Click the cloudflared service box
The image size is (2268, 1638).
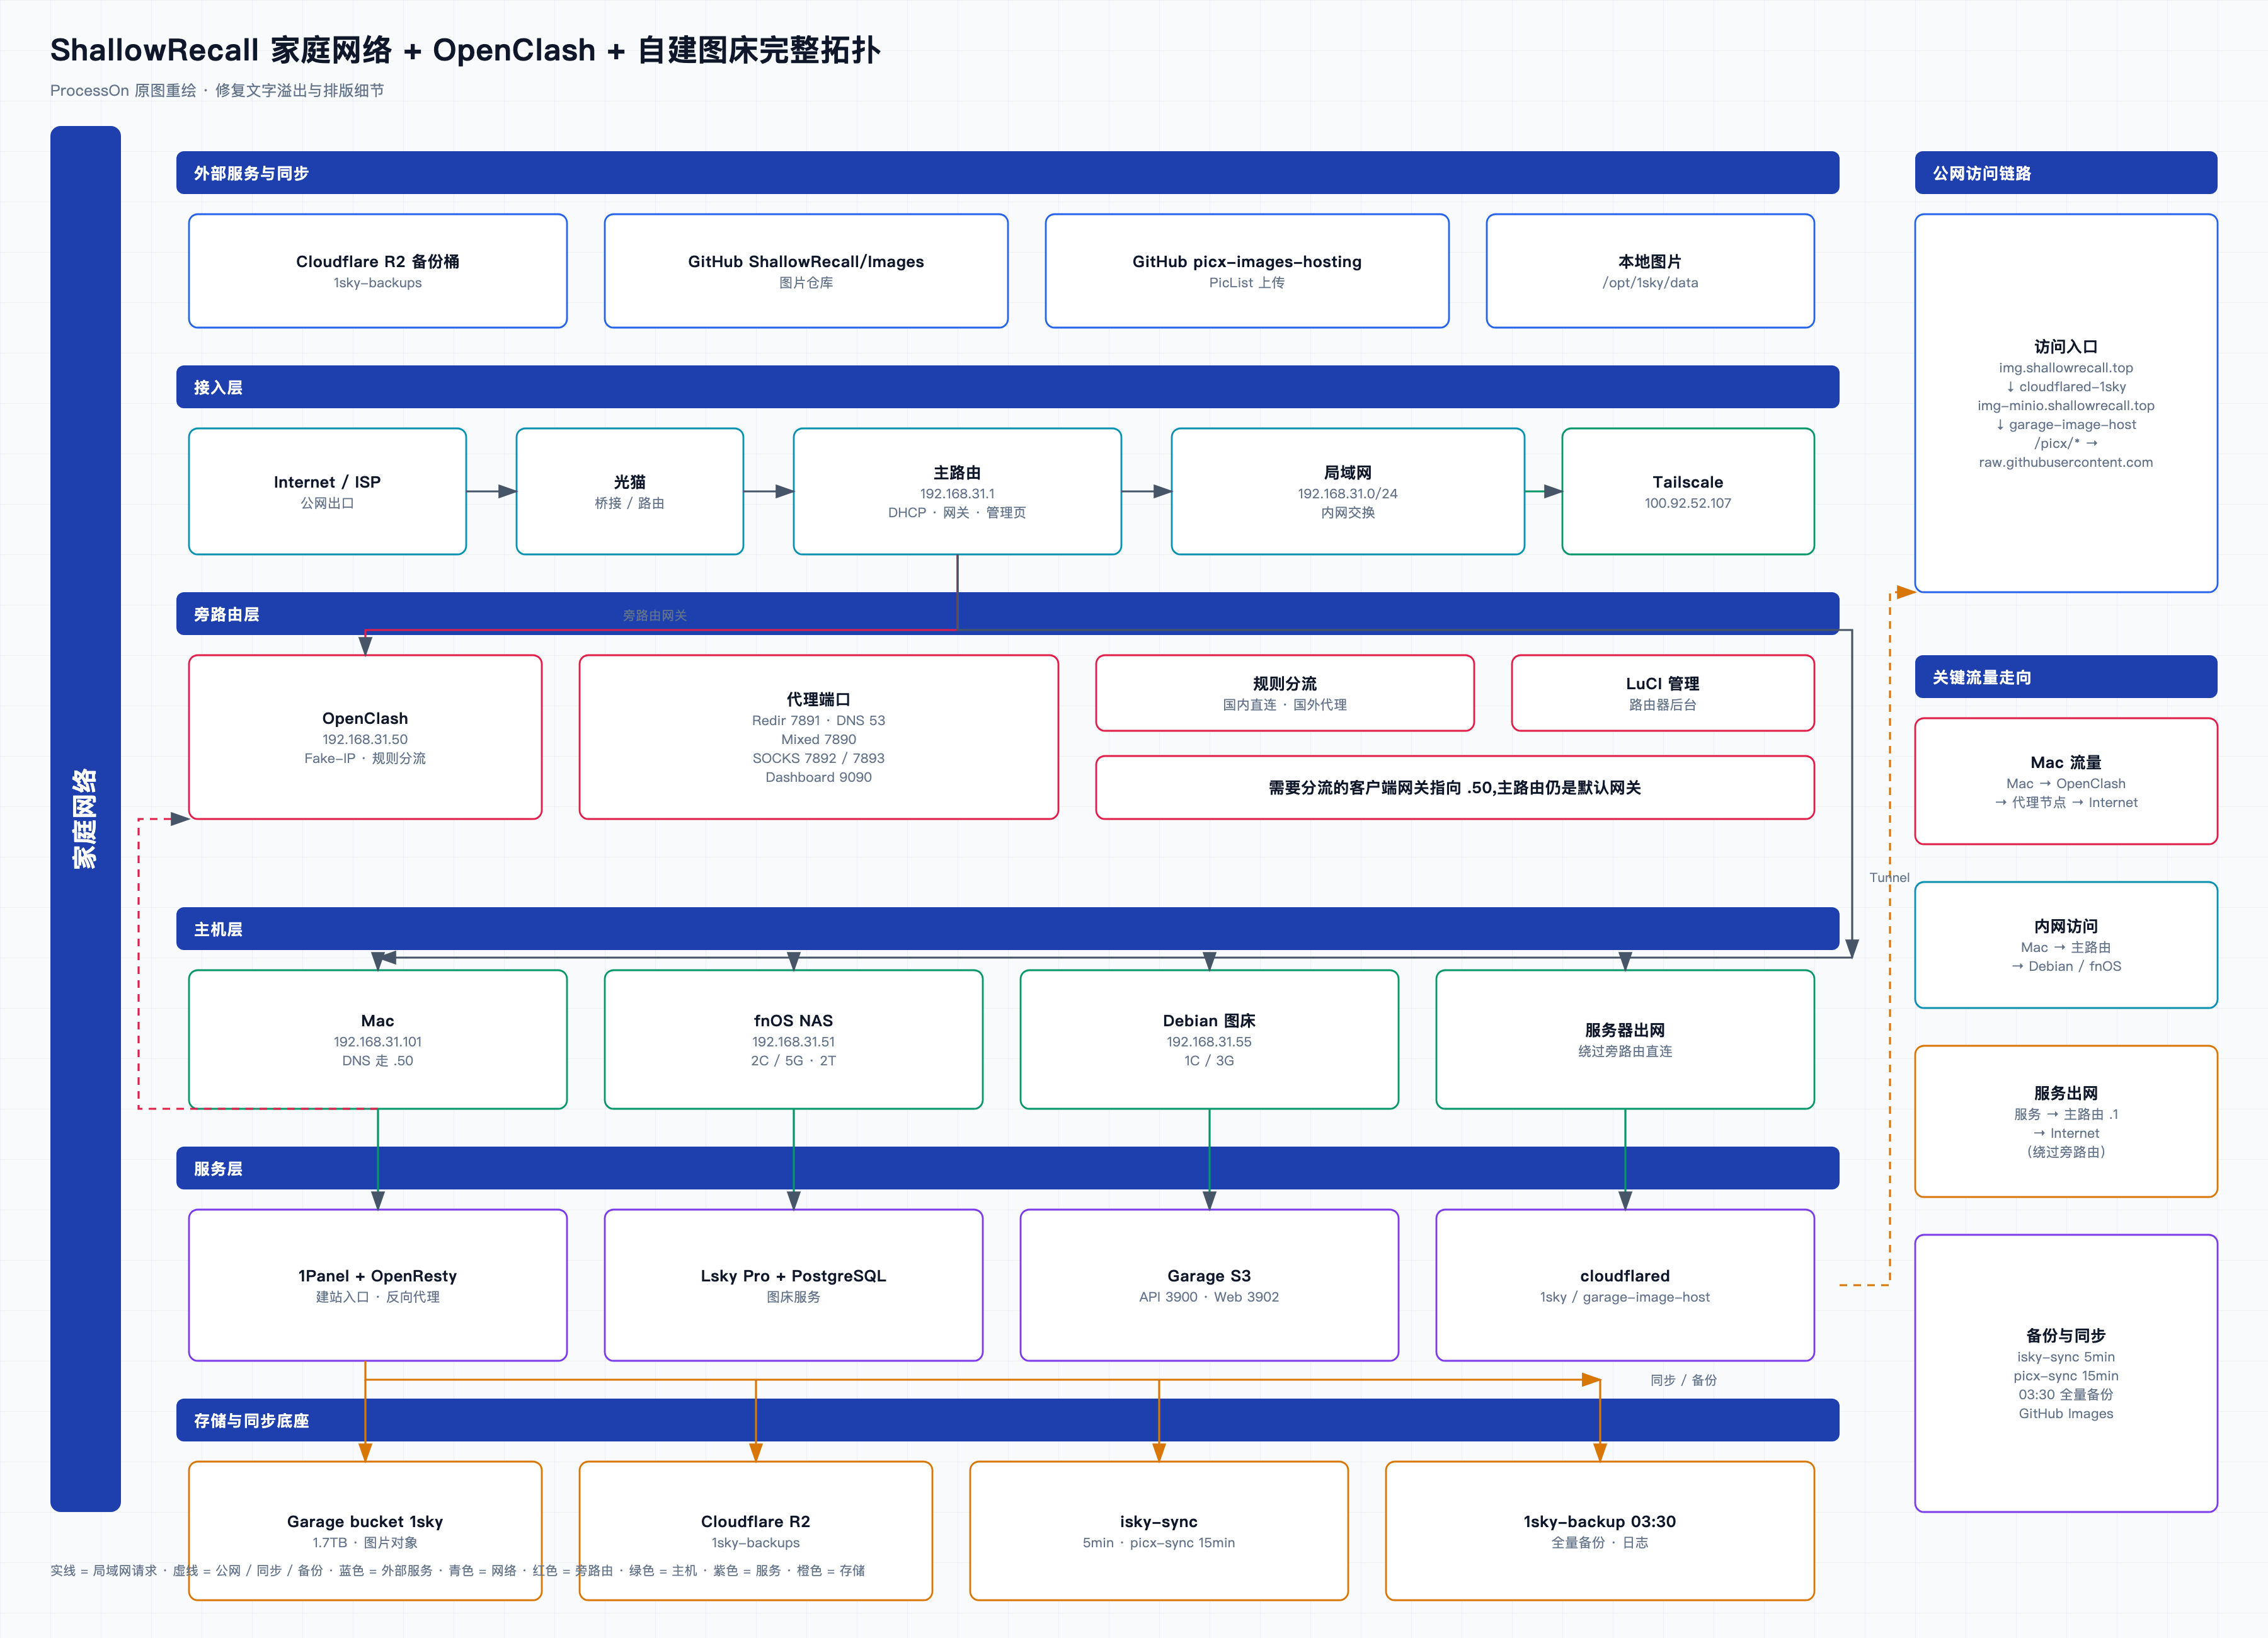(1625, 1285)
